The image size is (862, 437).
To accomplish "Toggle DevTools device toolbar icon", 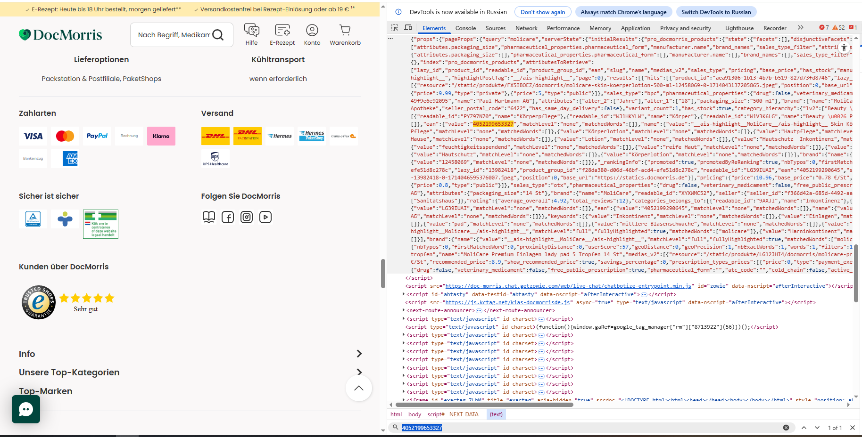I will pos(408,28).
